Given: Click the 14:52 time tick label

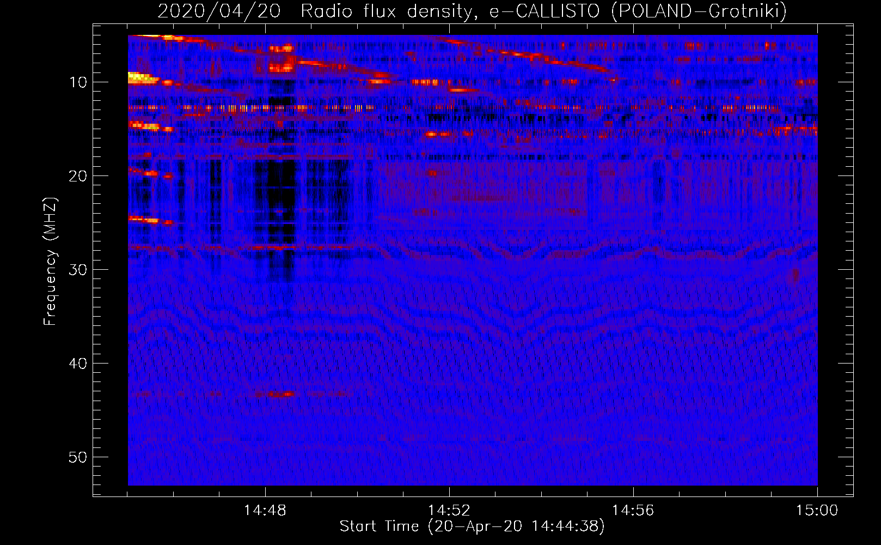Looking at the screenshot, I should (449, 511).
